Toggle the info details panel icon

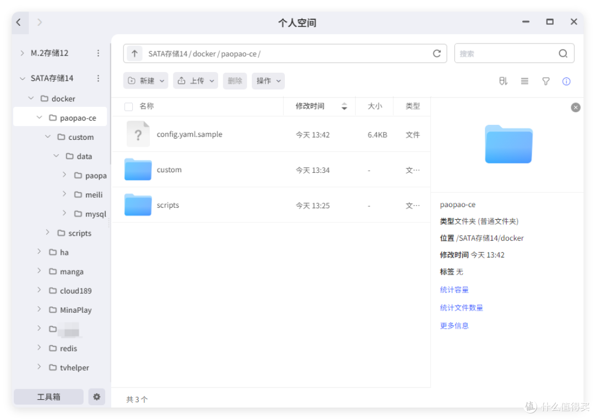(566, 81)
